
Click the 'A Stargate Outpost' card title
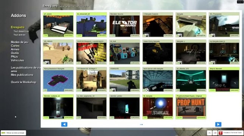(151, 14)
